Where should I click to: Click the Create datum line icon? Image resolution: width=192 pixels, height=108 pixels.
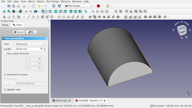(x=28, y=17)
